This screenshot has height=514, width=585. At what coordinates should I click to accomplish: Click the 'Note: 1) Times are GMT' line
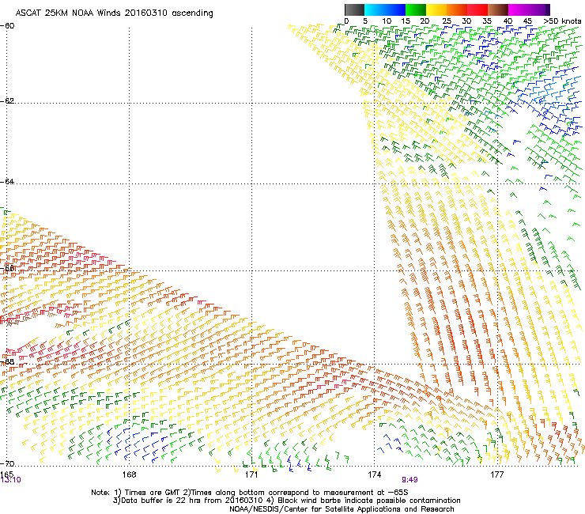click(x=250, y=493)
